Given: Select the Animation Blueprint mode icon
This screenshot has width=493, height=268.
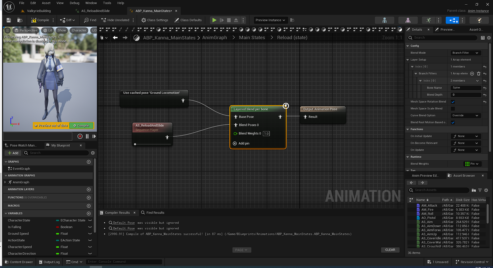Looking at the screenshot, I should tap(452, 20).
